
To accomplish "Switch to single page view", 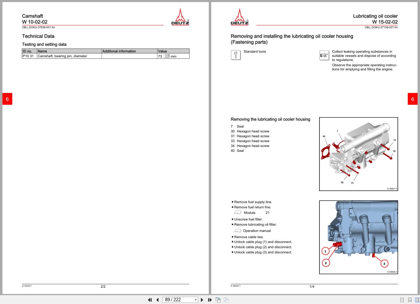I will 402,299.
